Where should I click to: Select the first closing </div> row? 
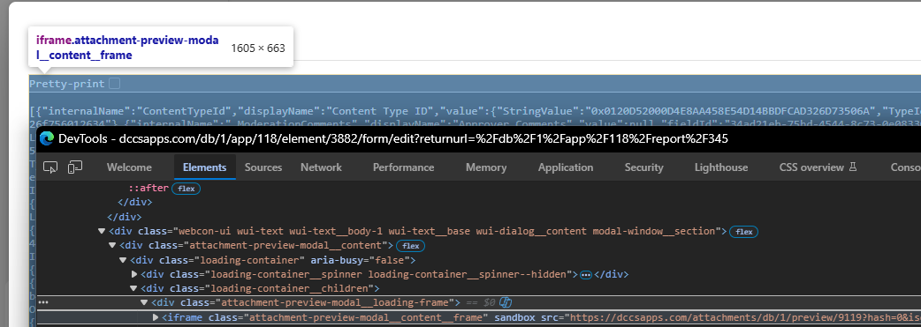click(135, 202)
